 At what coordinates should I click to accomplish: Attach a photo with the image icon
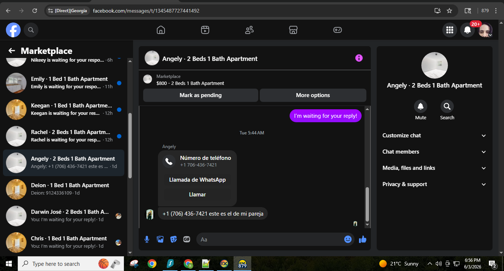pyautogui.click(x=160, y=239)
